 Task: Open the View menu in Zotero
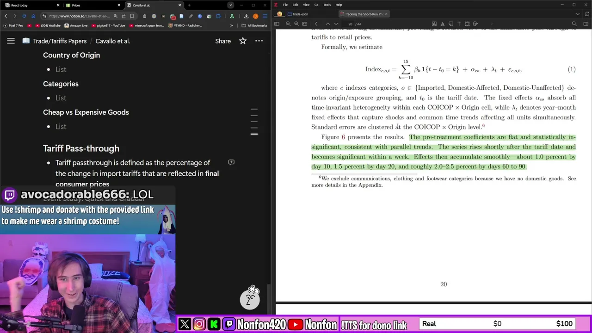point(306,5)
